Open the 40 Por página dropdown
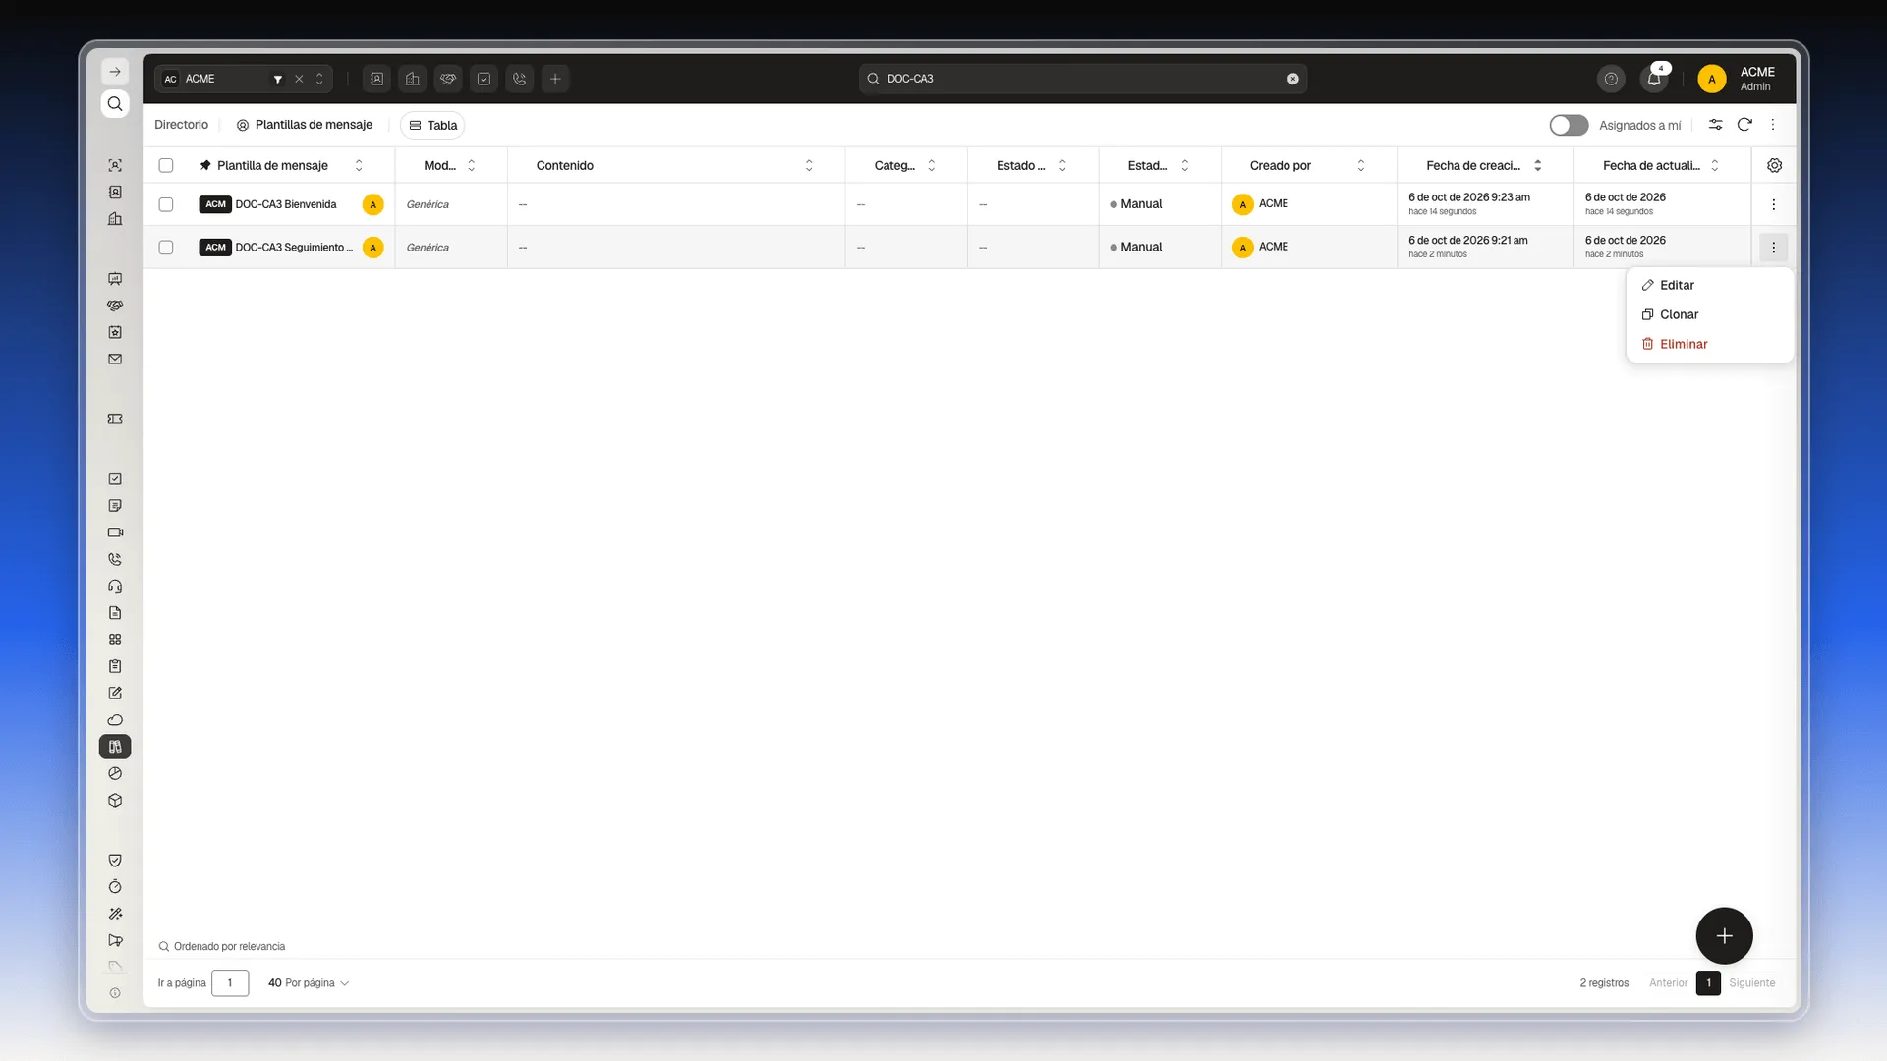The image size is (1887, 1061). pos(309,983)
